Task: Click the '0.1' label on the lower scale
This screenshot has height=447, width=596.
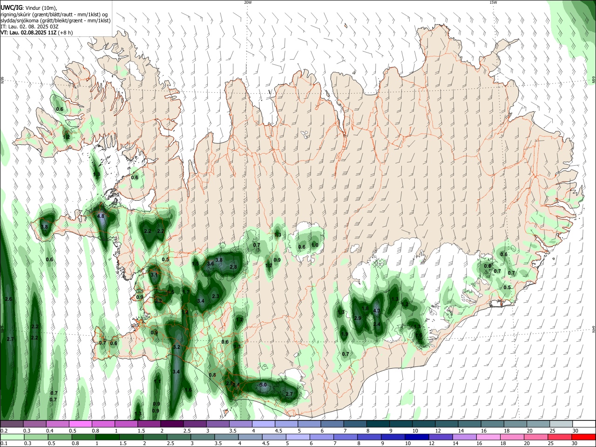Action: coord(4,444)
